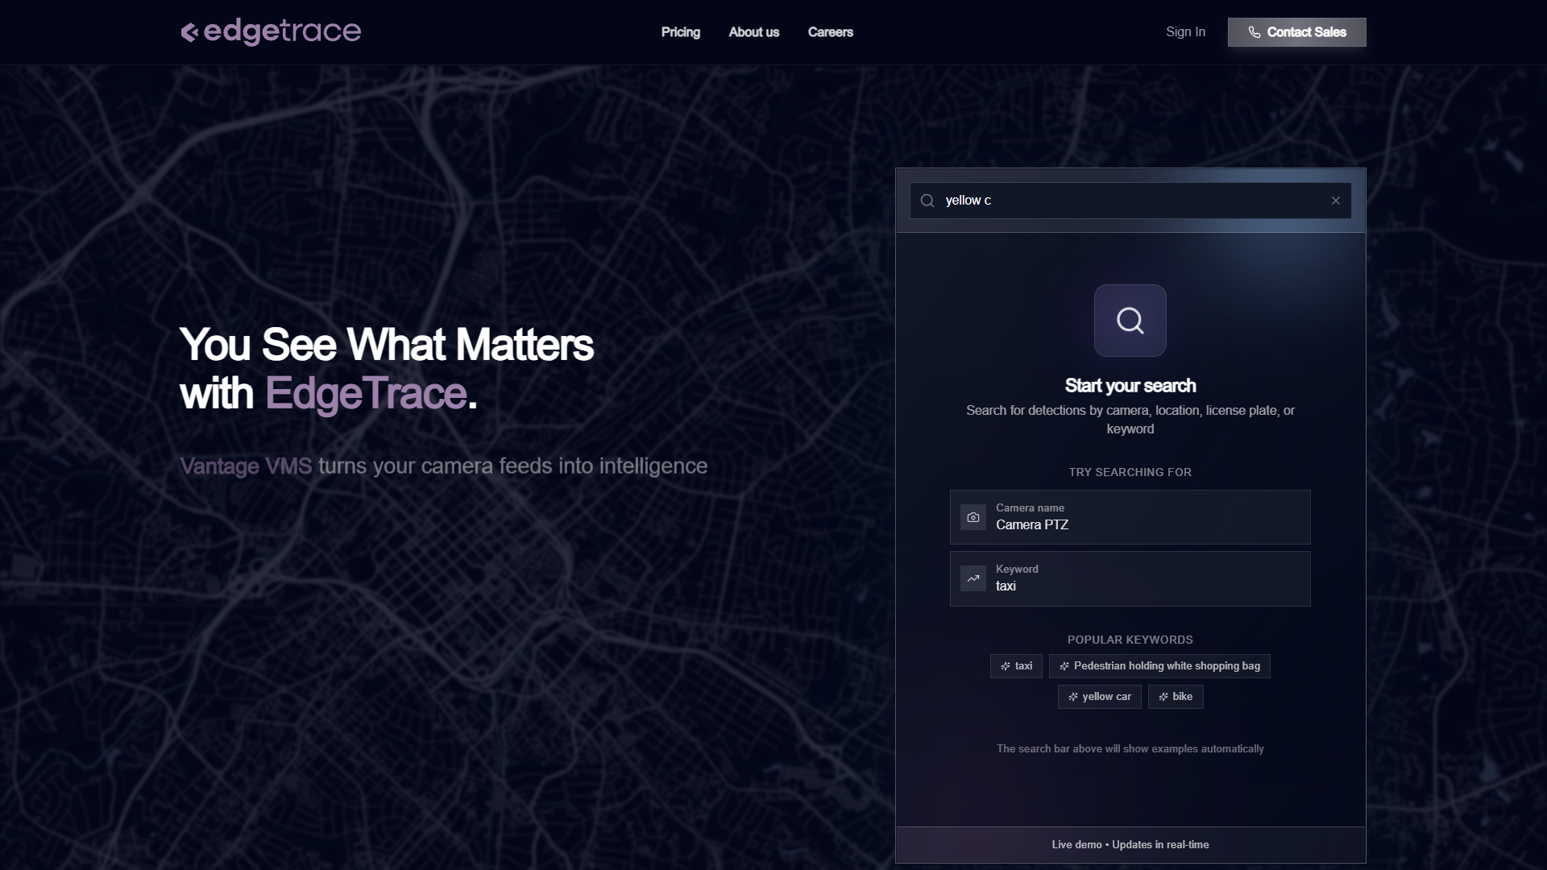
Task: Focus the search field containing 'yellow c'
Action: (1130, 201)
